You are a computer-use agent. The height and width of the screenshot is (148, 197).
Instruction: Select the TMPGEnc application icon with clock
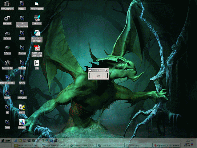37,19
